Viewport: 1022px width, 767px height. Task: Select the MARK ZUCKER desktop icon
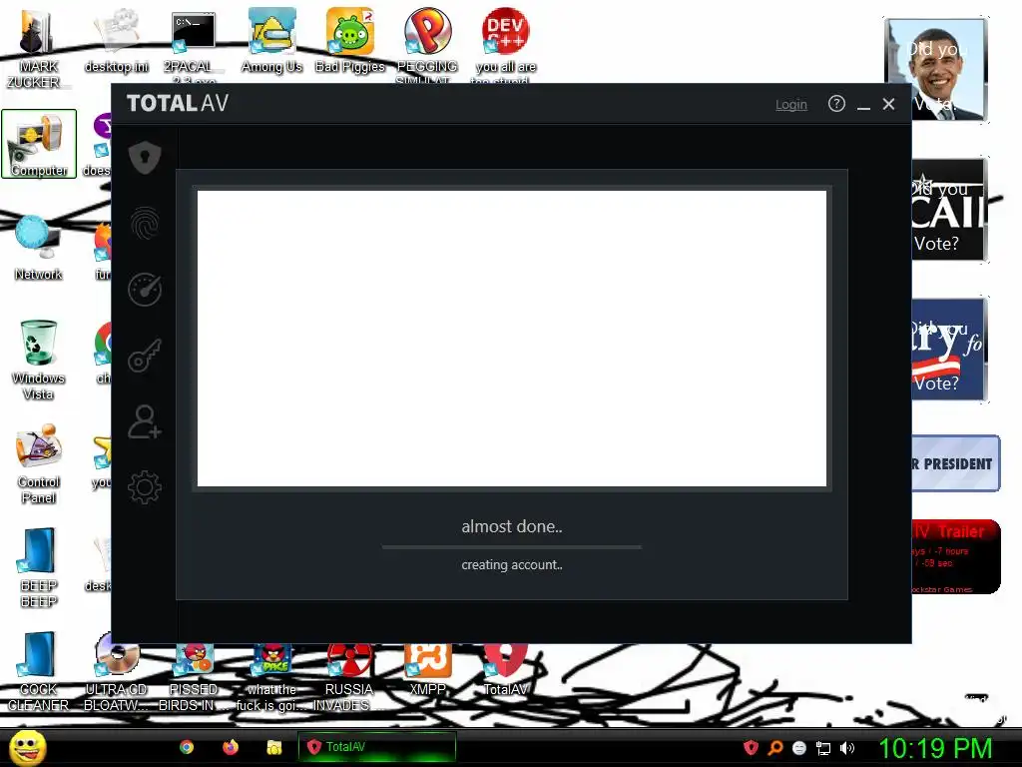coord(37,46)
